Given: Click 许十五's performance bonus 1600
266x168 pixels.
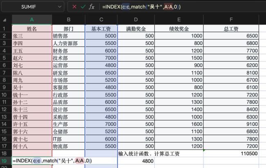Looking at the screenshot, I should point(179,124).
